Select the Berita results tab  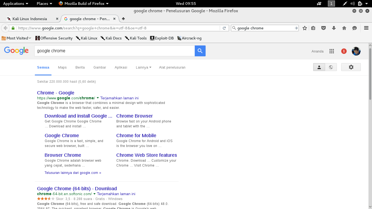tap(80, 67)
